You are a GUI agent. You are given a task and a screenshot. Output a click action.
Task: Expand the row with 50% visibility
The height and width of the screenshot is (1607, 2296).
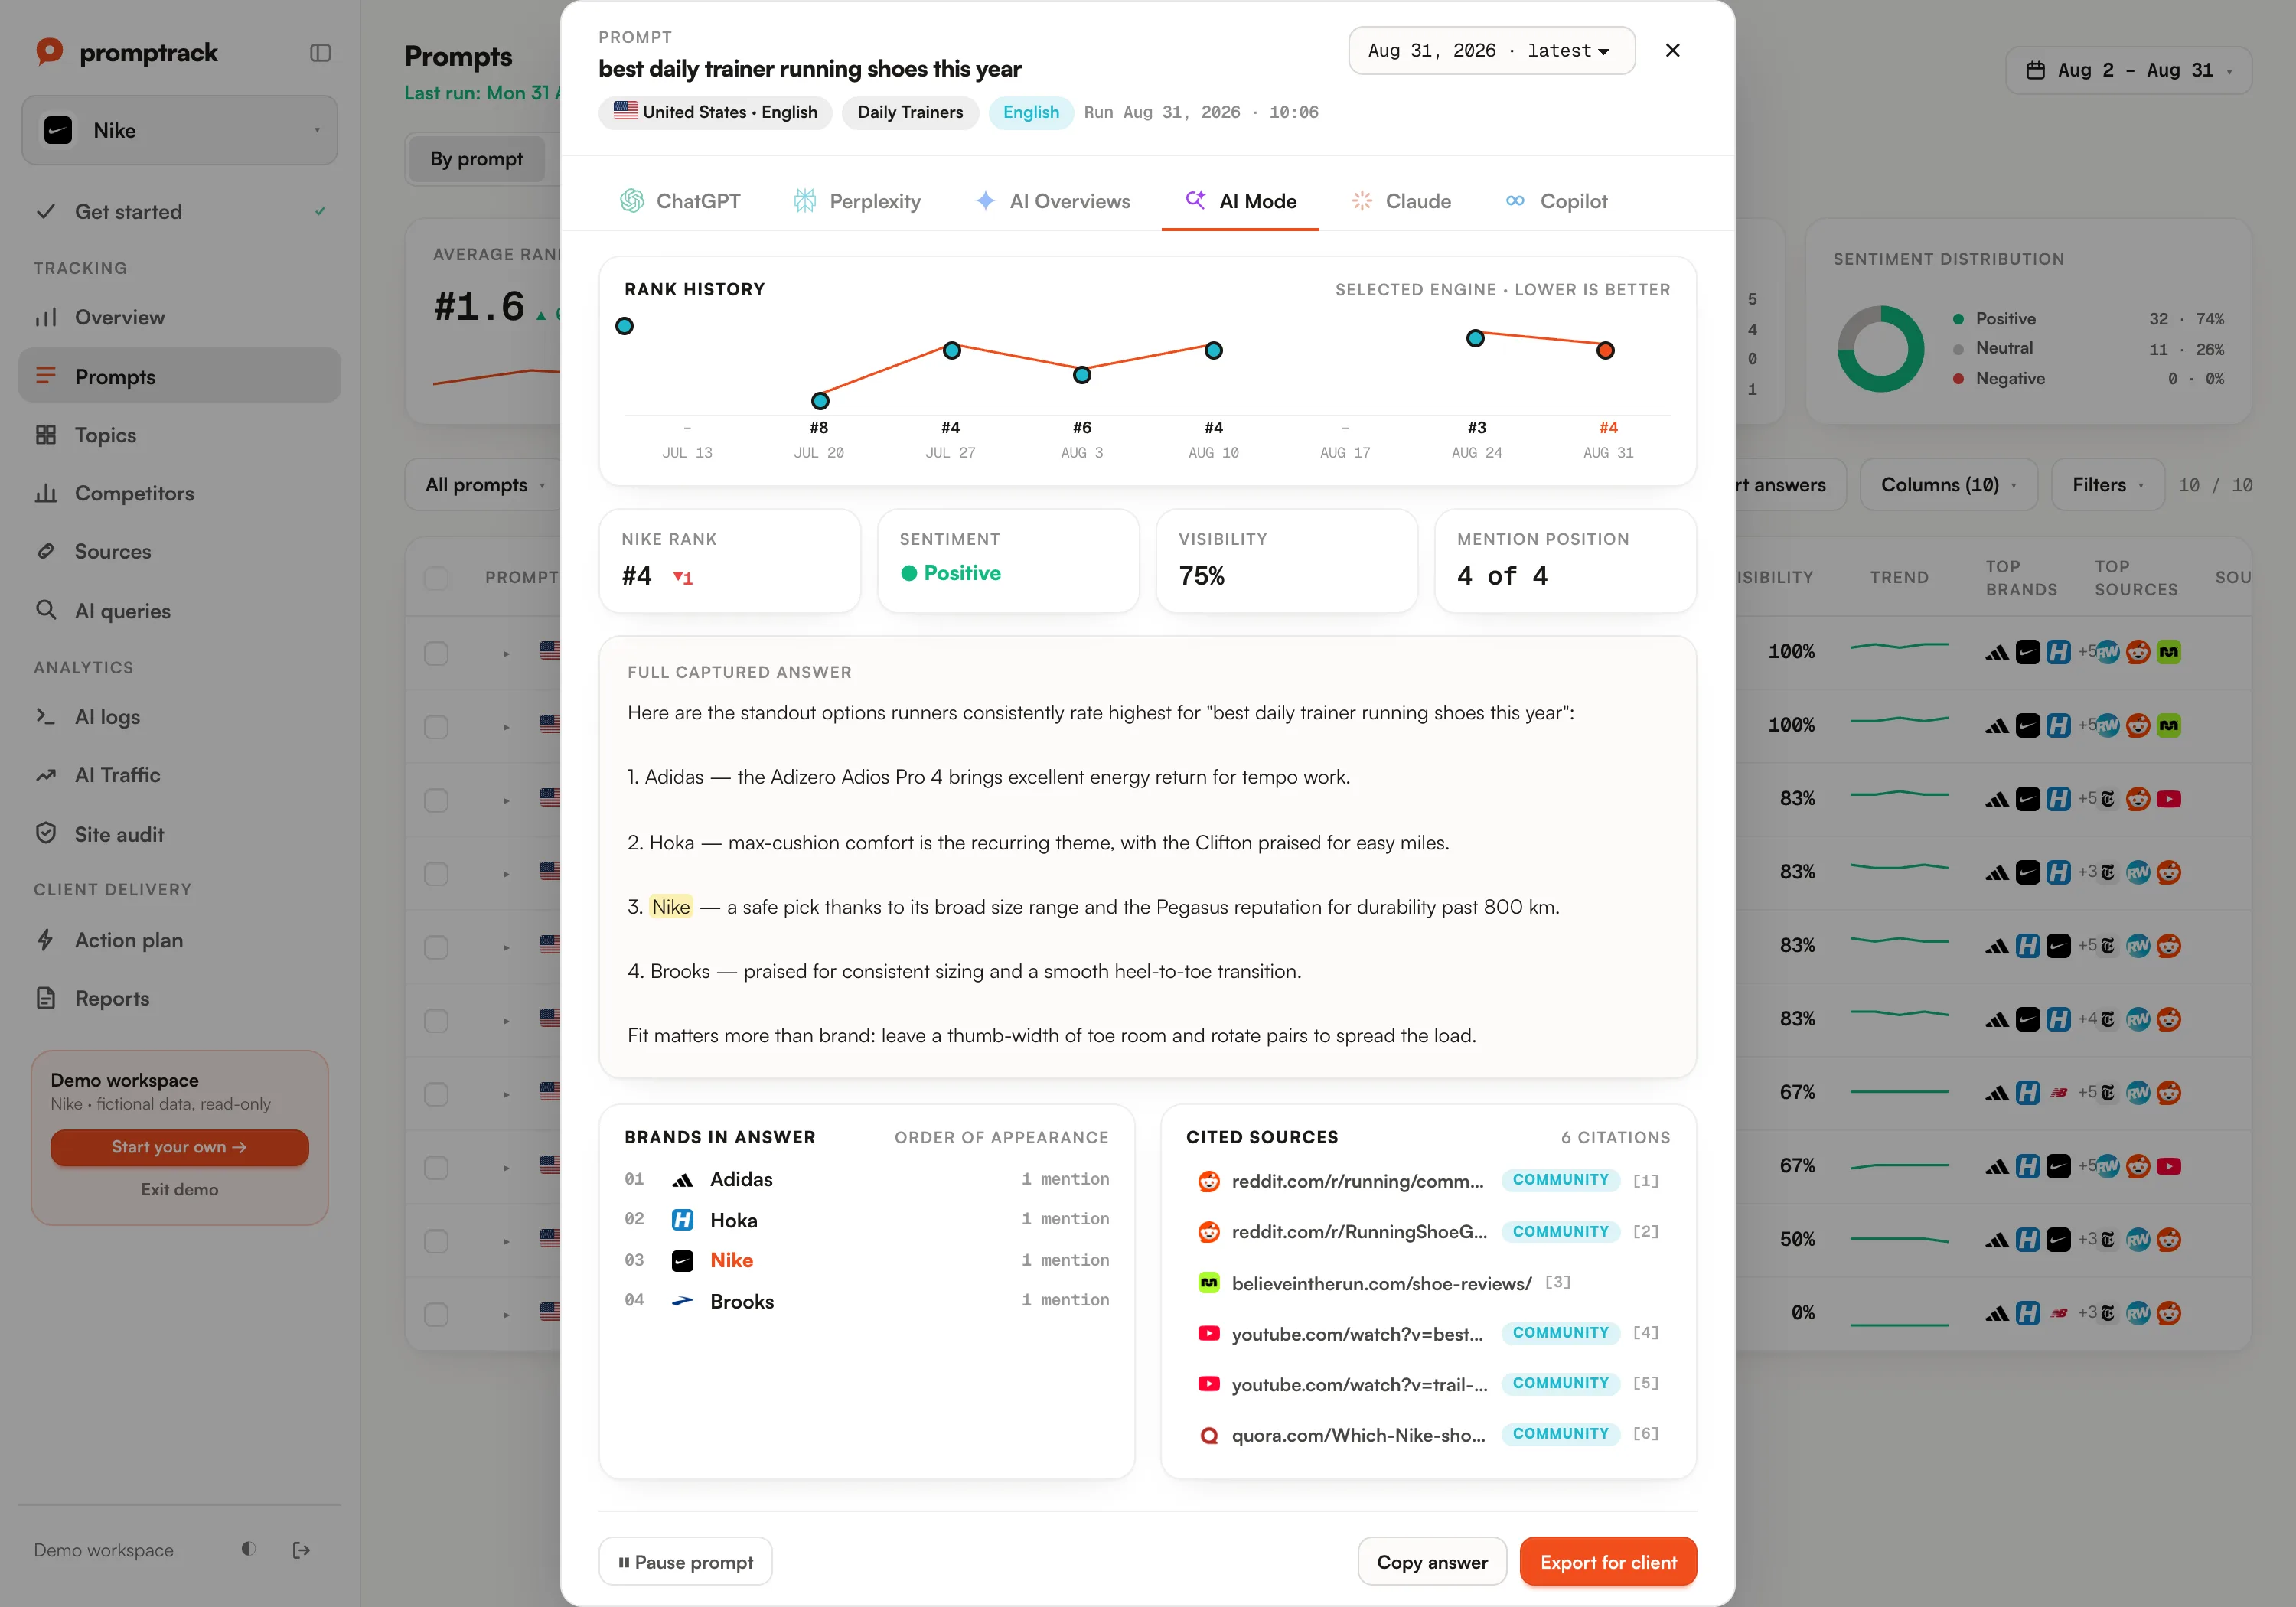point(507,1241)
